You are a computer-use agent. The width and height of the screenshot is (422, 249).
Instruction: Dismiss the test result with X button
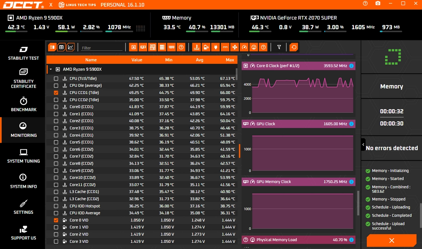(391, 240)
